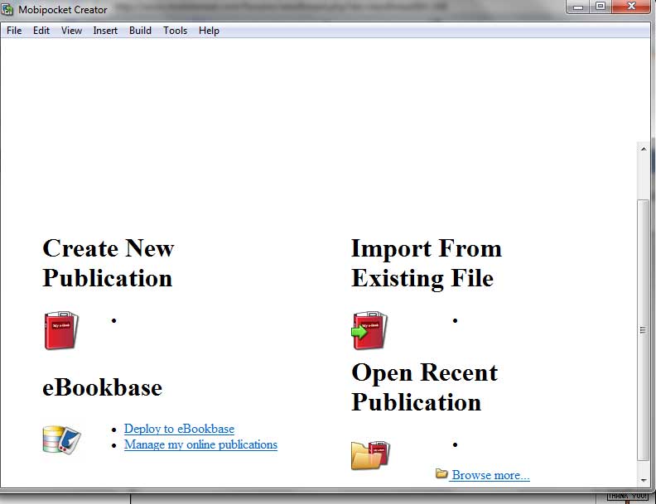The width and height of the screenshot is (656, 504).
Task: Click the Mobipocket Creator title bar app icon
Action: coord(7,9)
